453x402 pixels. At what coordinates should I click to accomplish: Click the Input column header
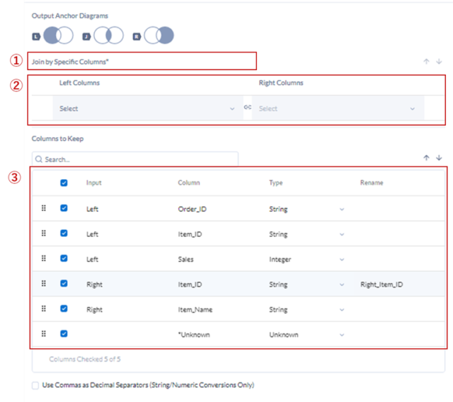tap(93, 183)
